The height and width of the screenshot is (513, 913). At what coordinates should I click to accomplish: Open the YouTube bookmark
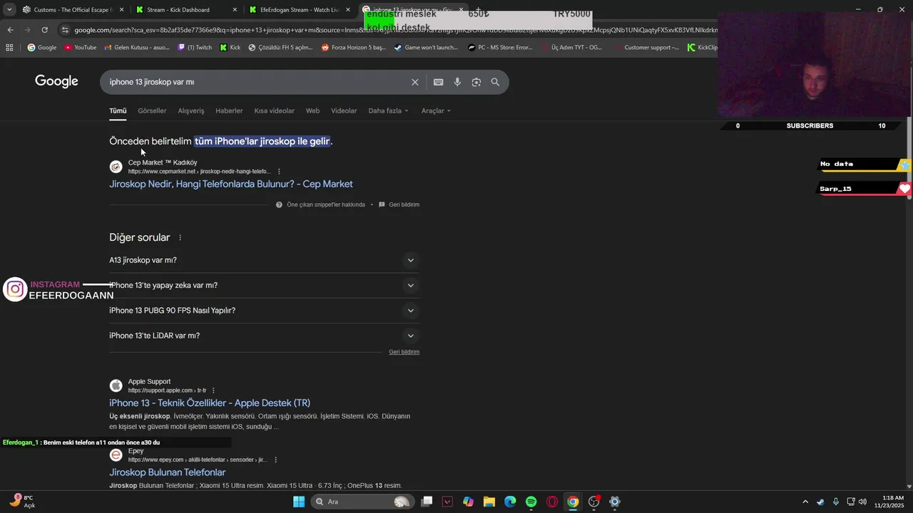click(80, 48)
